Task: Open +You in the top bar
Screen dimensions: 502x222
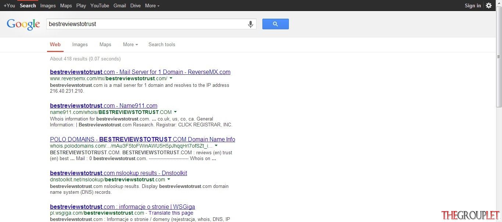Action: (x=9, y=5)
